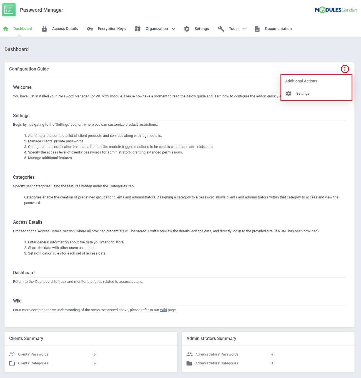Click the gear icon in Additional Actions
Screen dimensions: 361x378
click(x=289, y=94)
